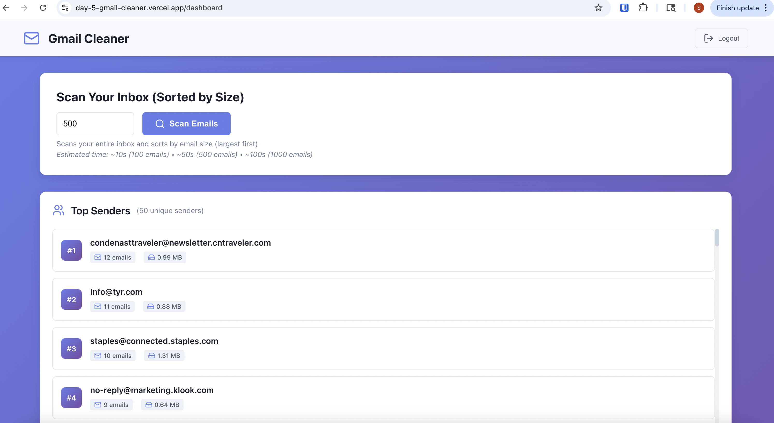Click the Gmail Cleaner envelope logo
This screenshot has width=774, height=423.
[x=32, y=39]
